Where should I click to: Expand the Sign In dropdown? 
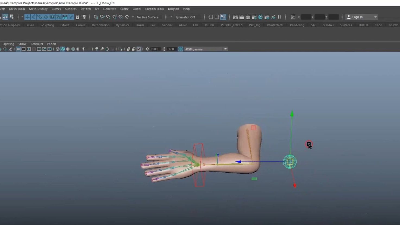[376, 17]
